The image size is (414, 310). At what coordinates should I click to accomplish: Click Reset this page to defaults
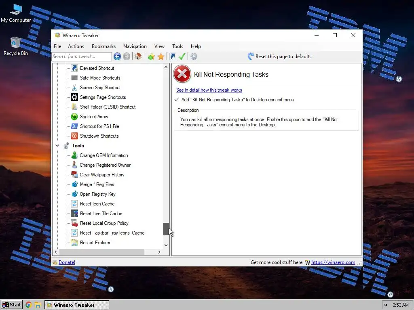tap(280, 57)
